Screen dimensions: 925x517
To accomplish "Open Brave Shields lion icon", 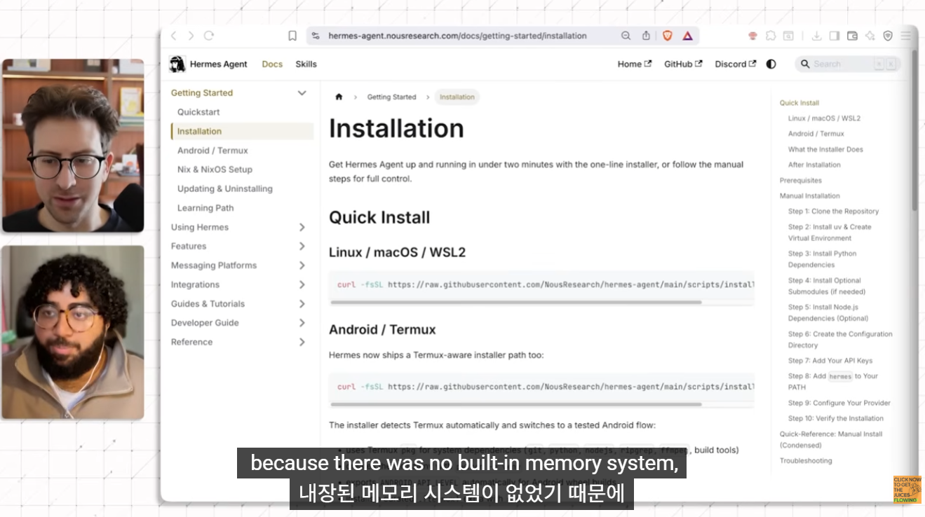I will [x=668, y=36].
